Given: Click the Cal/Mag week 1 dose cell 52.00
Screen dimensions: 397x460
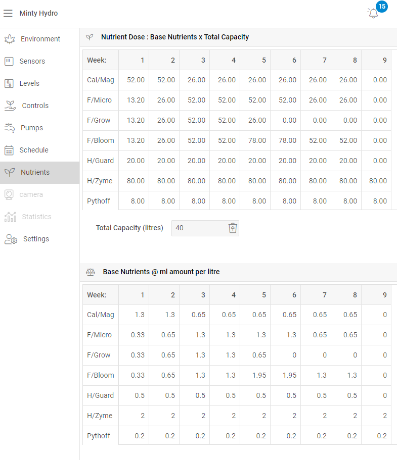Looking at the screenshot, I should (x=136, y=80).
